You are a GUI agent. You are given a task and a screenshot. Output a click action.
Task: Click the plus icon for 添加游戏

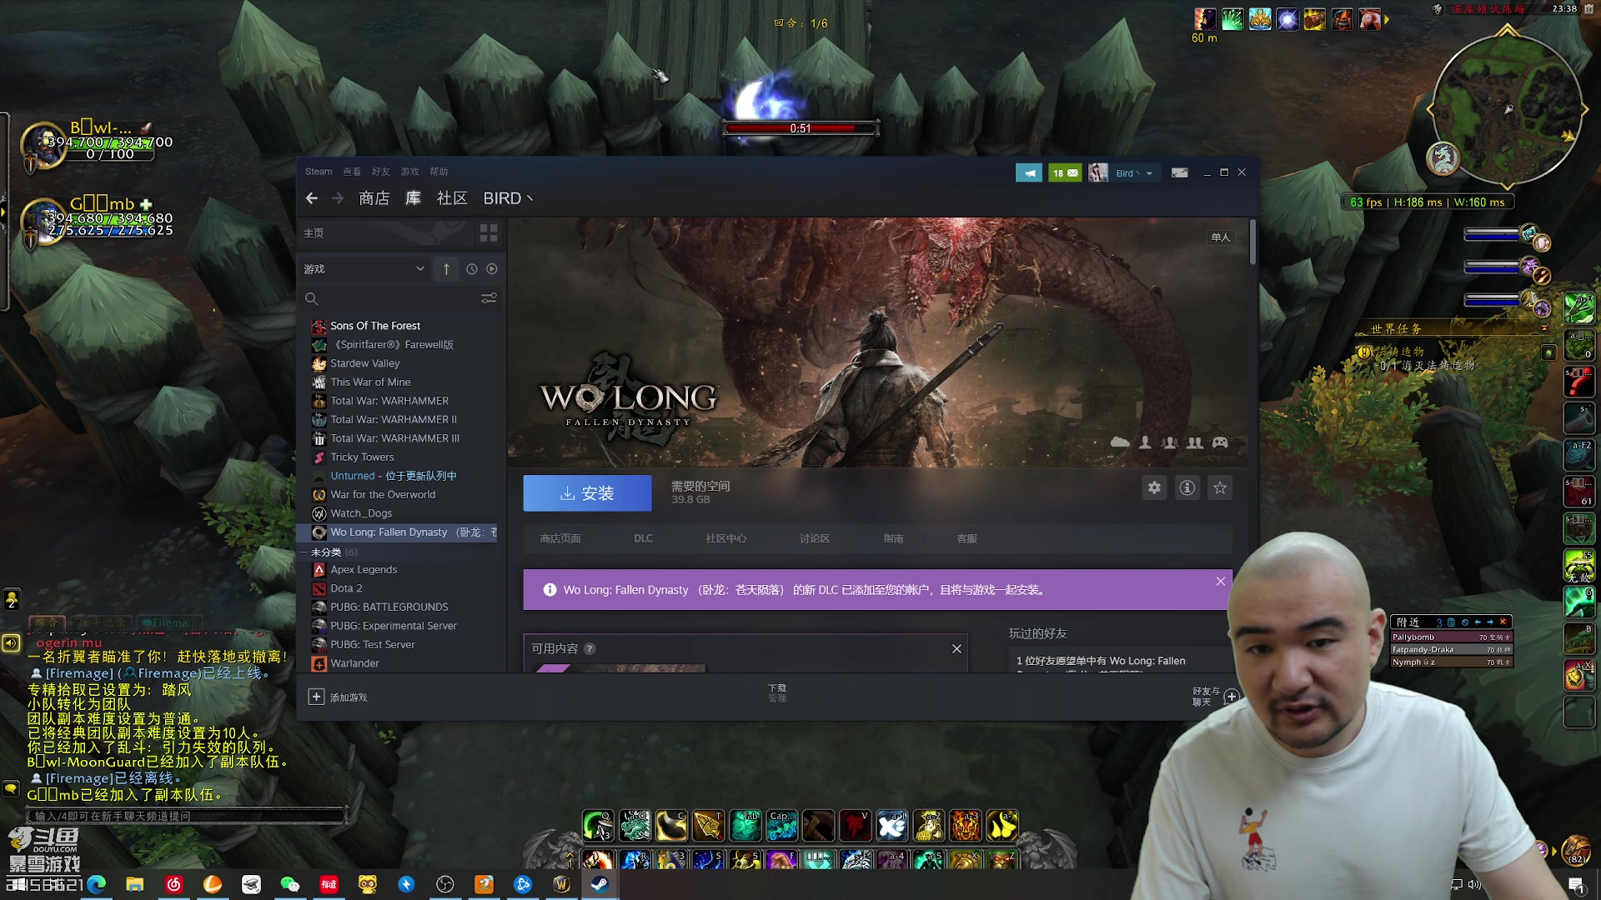point(316,697)
